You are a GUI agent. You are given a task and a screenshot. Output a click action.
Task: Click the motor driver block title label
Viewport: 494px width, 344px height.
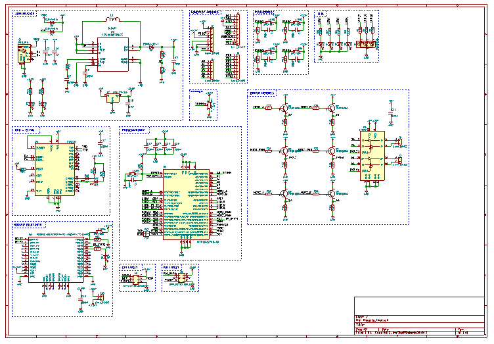[262, 93]
